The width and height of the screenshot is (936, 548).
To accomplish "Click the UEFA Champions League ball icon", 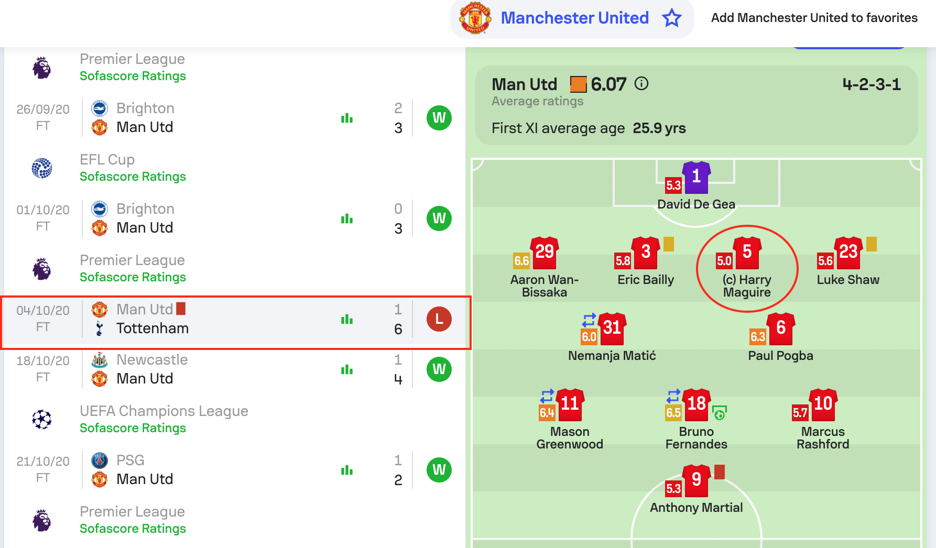I will (42, 419).
